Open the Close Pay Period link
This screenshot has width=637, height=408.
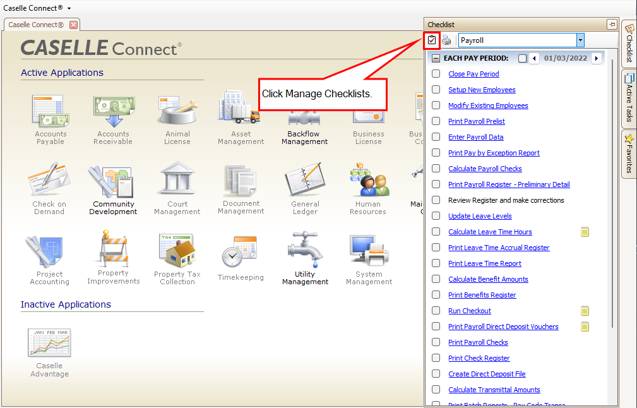tap(473, 74)
